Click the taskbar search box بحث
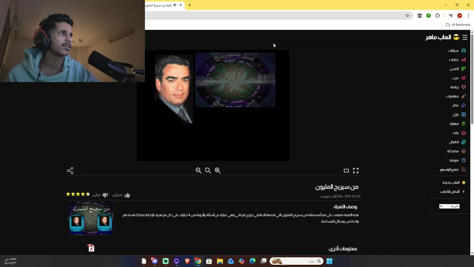 [x=296, y=261]
